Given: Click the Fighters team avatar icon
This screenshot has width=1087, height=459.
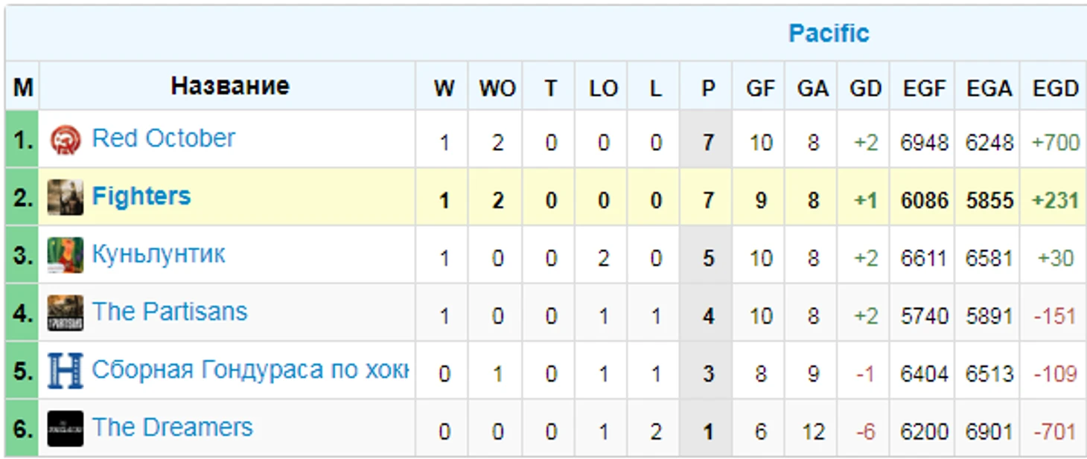Looking at the screenshot, I should pos(65,197).
